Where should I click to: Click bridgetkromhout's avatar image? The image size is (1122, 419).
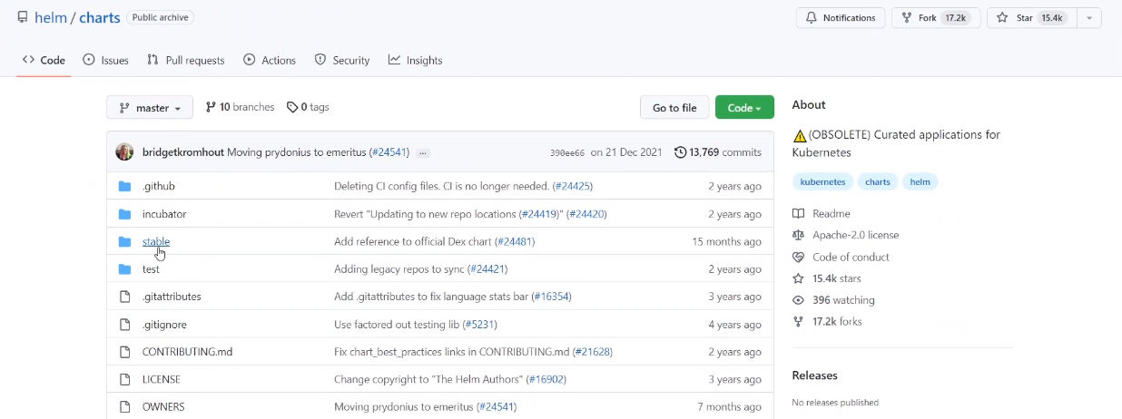pyautogui.click(x=124, y=152)
